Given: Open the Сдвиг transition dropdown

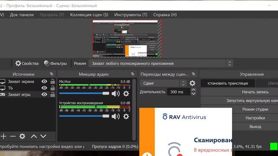Looking at the screenshot, I should 163,83.
